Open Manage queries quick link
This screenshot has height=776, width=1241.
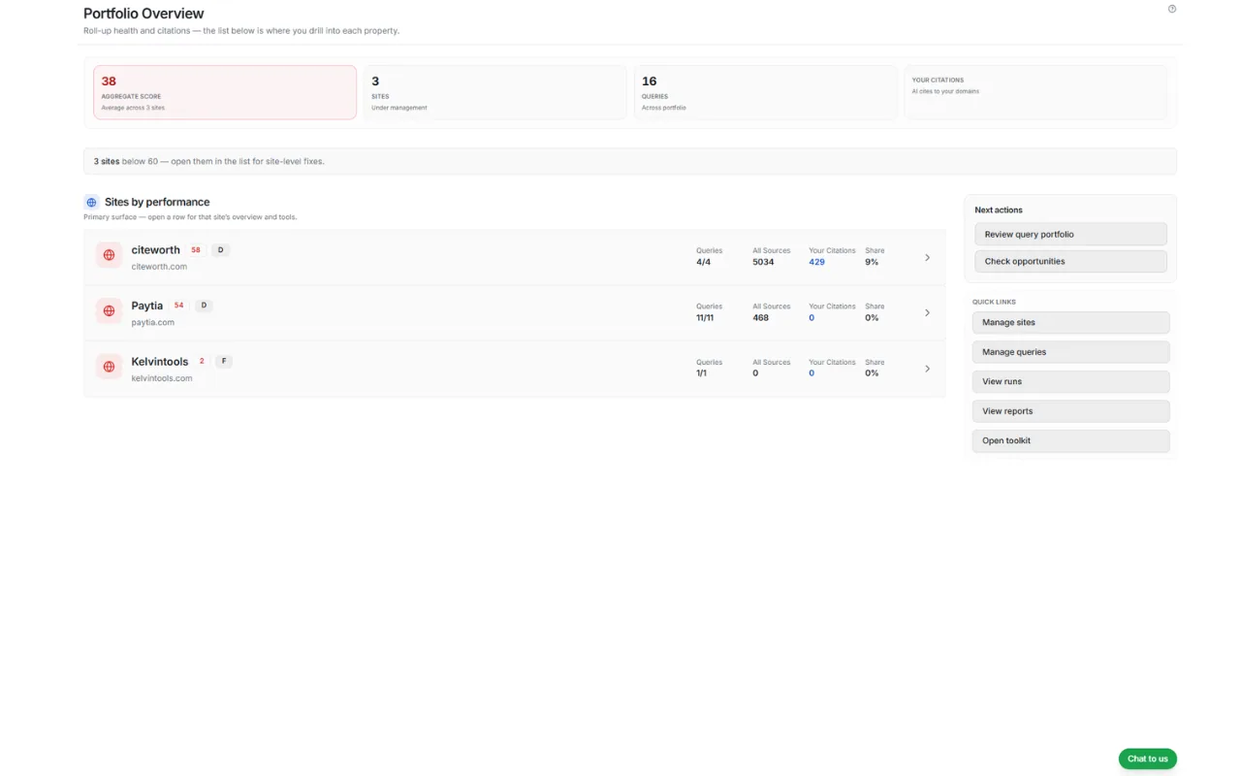pos(1070,352)
